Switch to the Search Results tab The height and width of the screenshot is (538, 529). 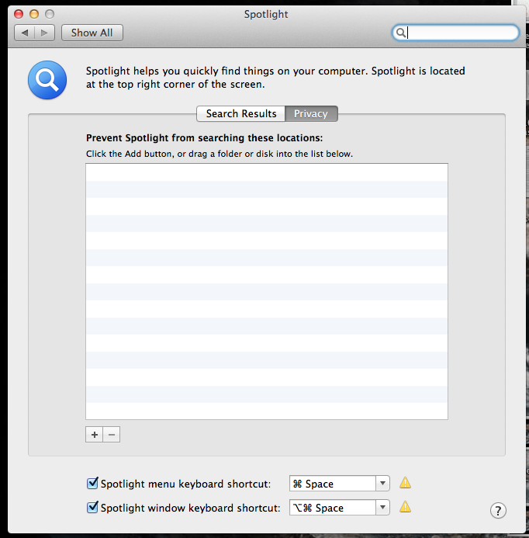click(241, 113)
